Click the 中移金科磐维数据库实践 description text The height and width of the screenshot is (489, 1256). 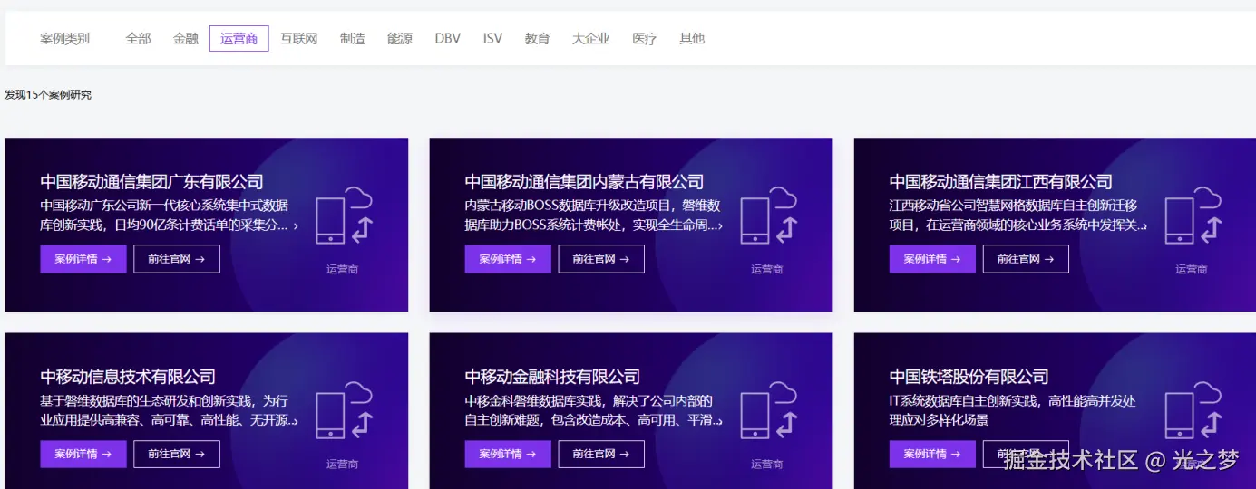[594, 410]
